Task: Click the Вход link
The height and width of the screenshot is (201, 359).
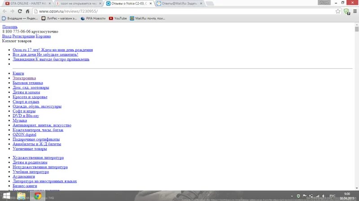Action: (x=7, y=36)
